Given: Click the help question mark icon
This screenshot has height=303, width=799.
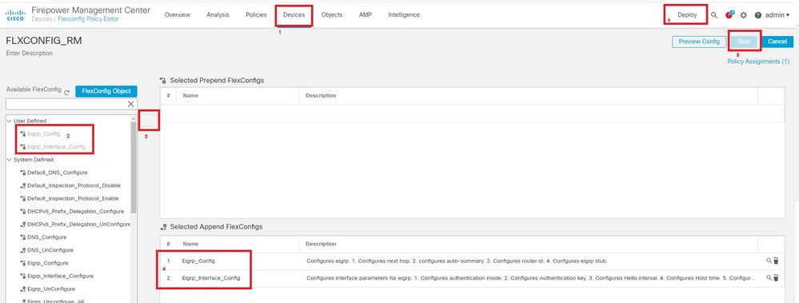Looking at the screenshot, I should pyautogui.click(x=757, y=15).
